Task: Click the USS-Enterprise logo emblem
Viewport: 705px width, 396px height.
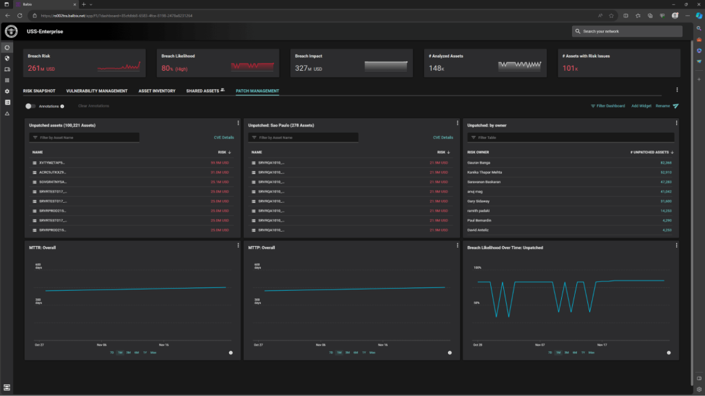Action: 11,32
